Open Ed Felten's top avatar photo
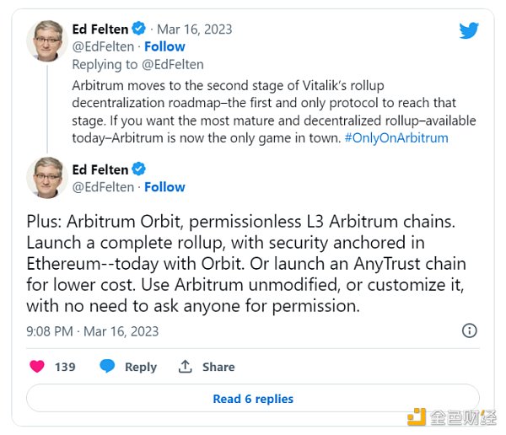This screenshot has height=435, width=506. click(48, 39)
